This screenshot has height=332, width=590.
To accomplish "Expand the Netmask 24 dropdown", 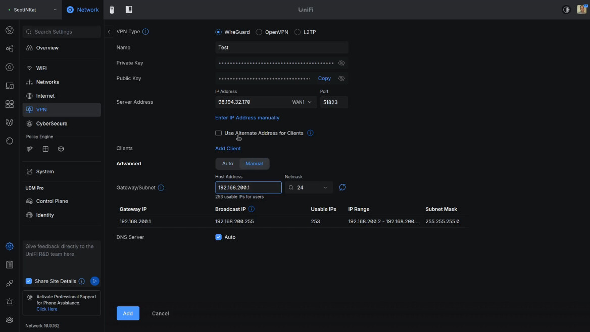I will click(x=309, y=187).
